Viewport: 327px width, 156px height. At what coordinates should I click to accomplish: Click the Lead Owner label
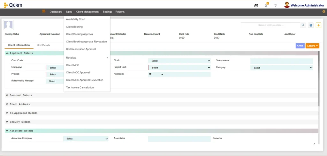[289, 34]
